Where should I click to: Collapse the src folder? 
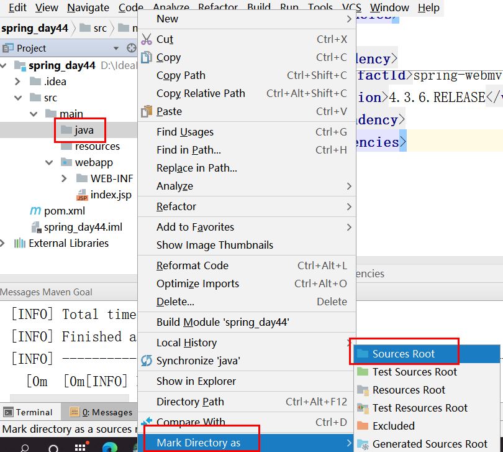click(18, 98)
